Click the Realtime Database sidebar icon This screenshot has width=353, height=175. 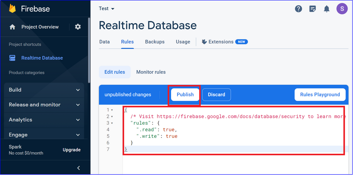(x=12, y=58)
